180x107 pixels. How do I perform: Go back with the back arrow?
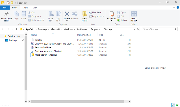pos(3,29)
